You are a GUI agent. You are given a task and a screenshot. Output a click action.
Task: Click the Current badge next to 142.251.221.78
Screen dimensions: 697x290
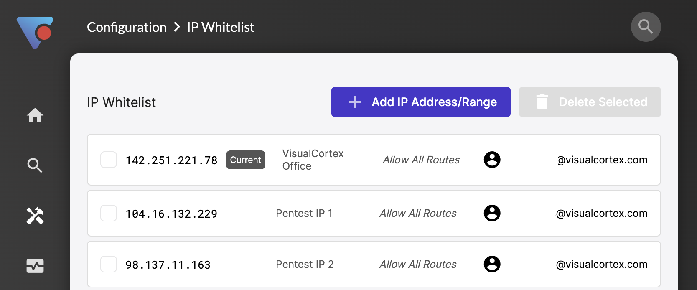pos(245,160)
